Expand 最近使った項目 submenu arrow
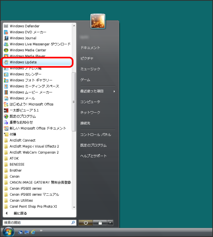Viewport: 213px width, 237px height. click(114, 91)
